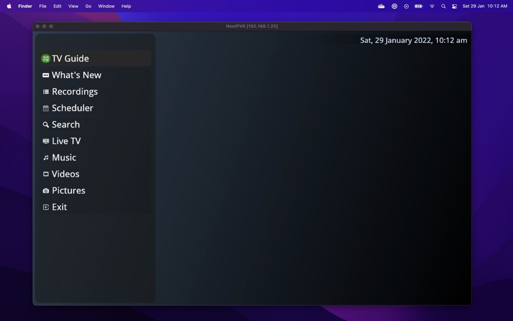Click the circled status icon beside the cloud
This screenshot has height=321, width=513.
point(394,6)
